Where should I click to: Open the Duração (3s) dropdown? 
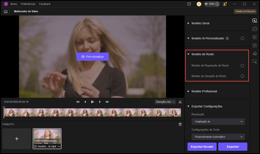(165, 102)
